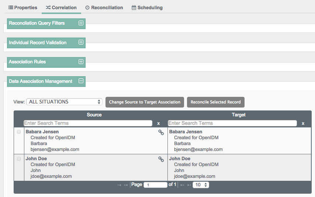Screen dimensions: 315x197
Task: Focus the Target search terms field
Action: click(x=232, y=123)
